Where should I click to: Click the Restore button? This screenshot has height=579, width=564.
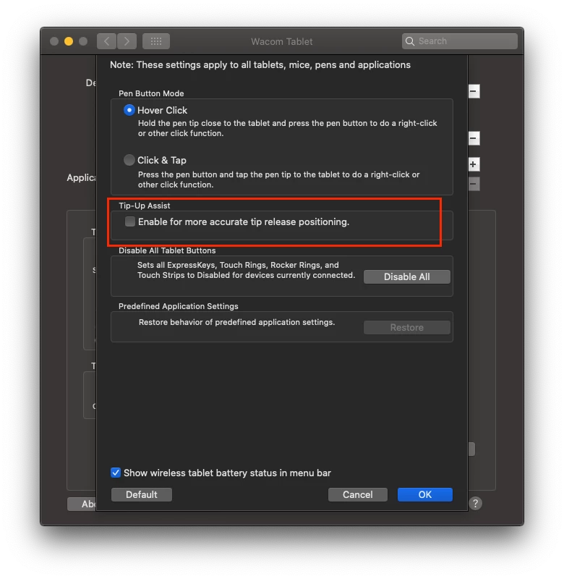point(406,327)
